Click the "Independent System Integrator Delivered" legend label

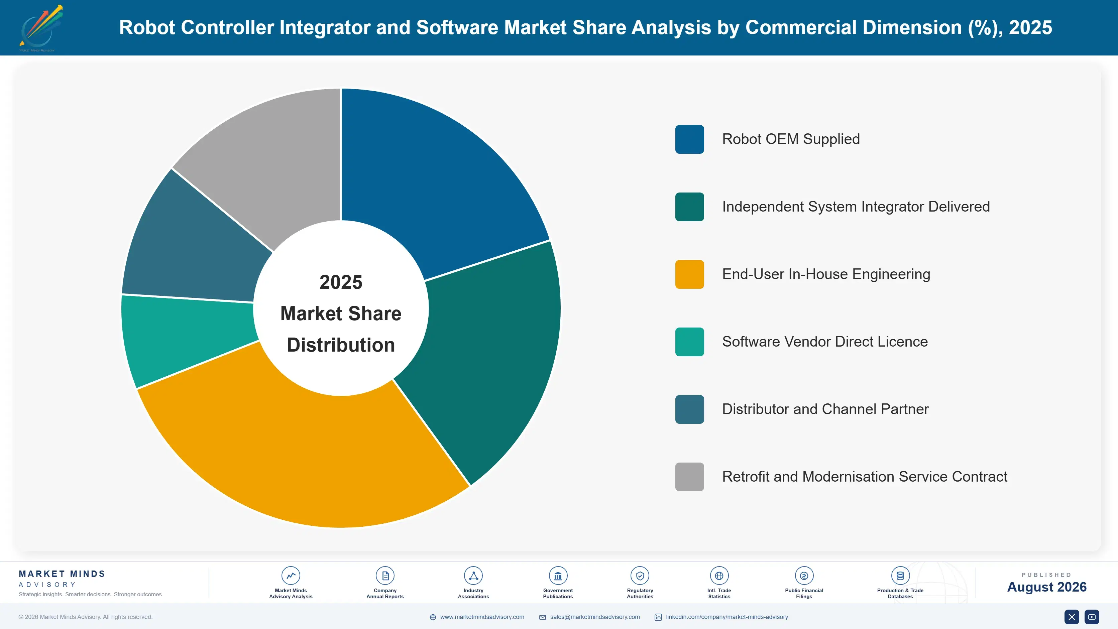coord(856,207)
